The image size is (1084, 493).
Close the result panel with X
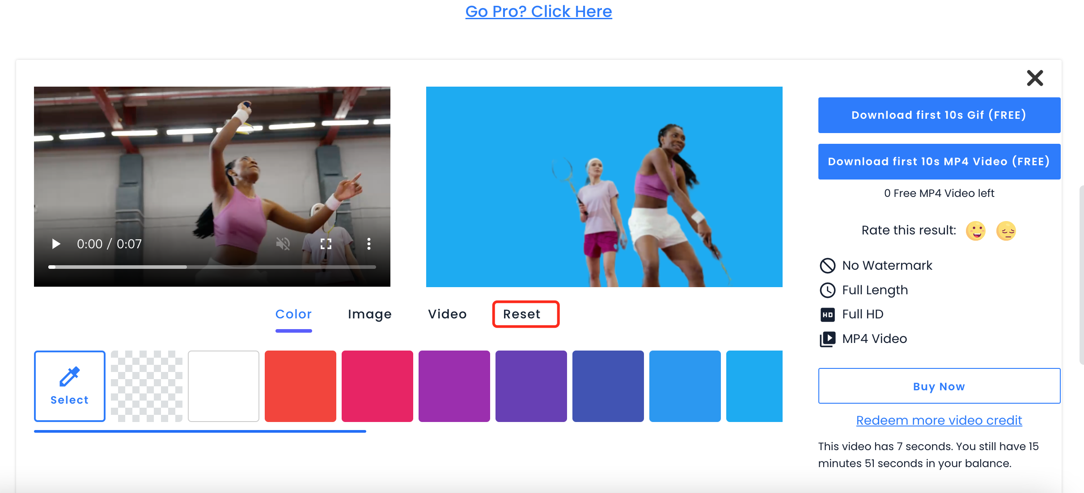[1035, 78]
